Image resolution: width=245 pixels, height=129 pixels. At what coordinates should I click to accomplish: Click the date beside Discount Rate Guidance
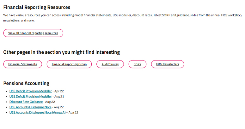click(50, 102)
